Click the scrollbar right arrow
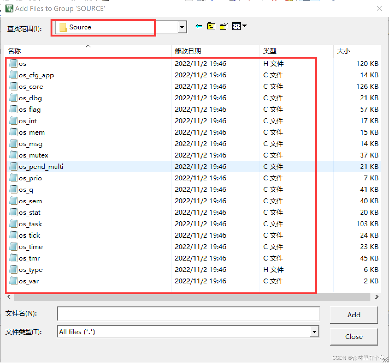Image resolution: width=389 pixels, height=363 pixels. (377, 297)
